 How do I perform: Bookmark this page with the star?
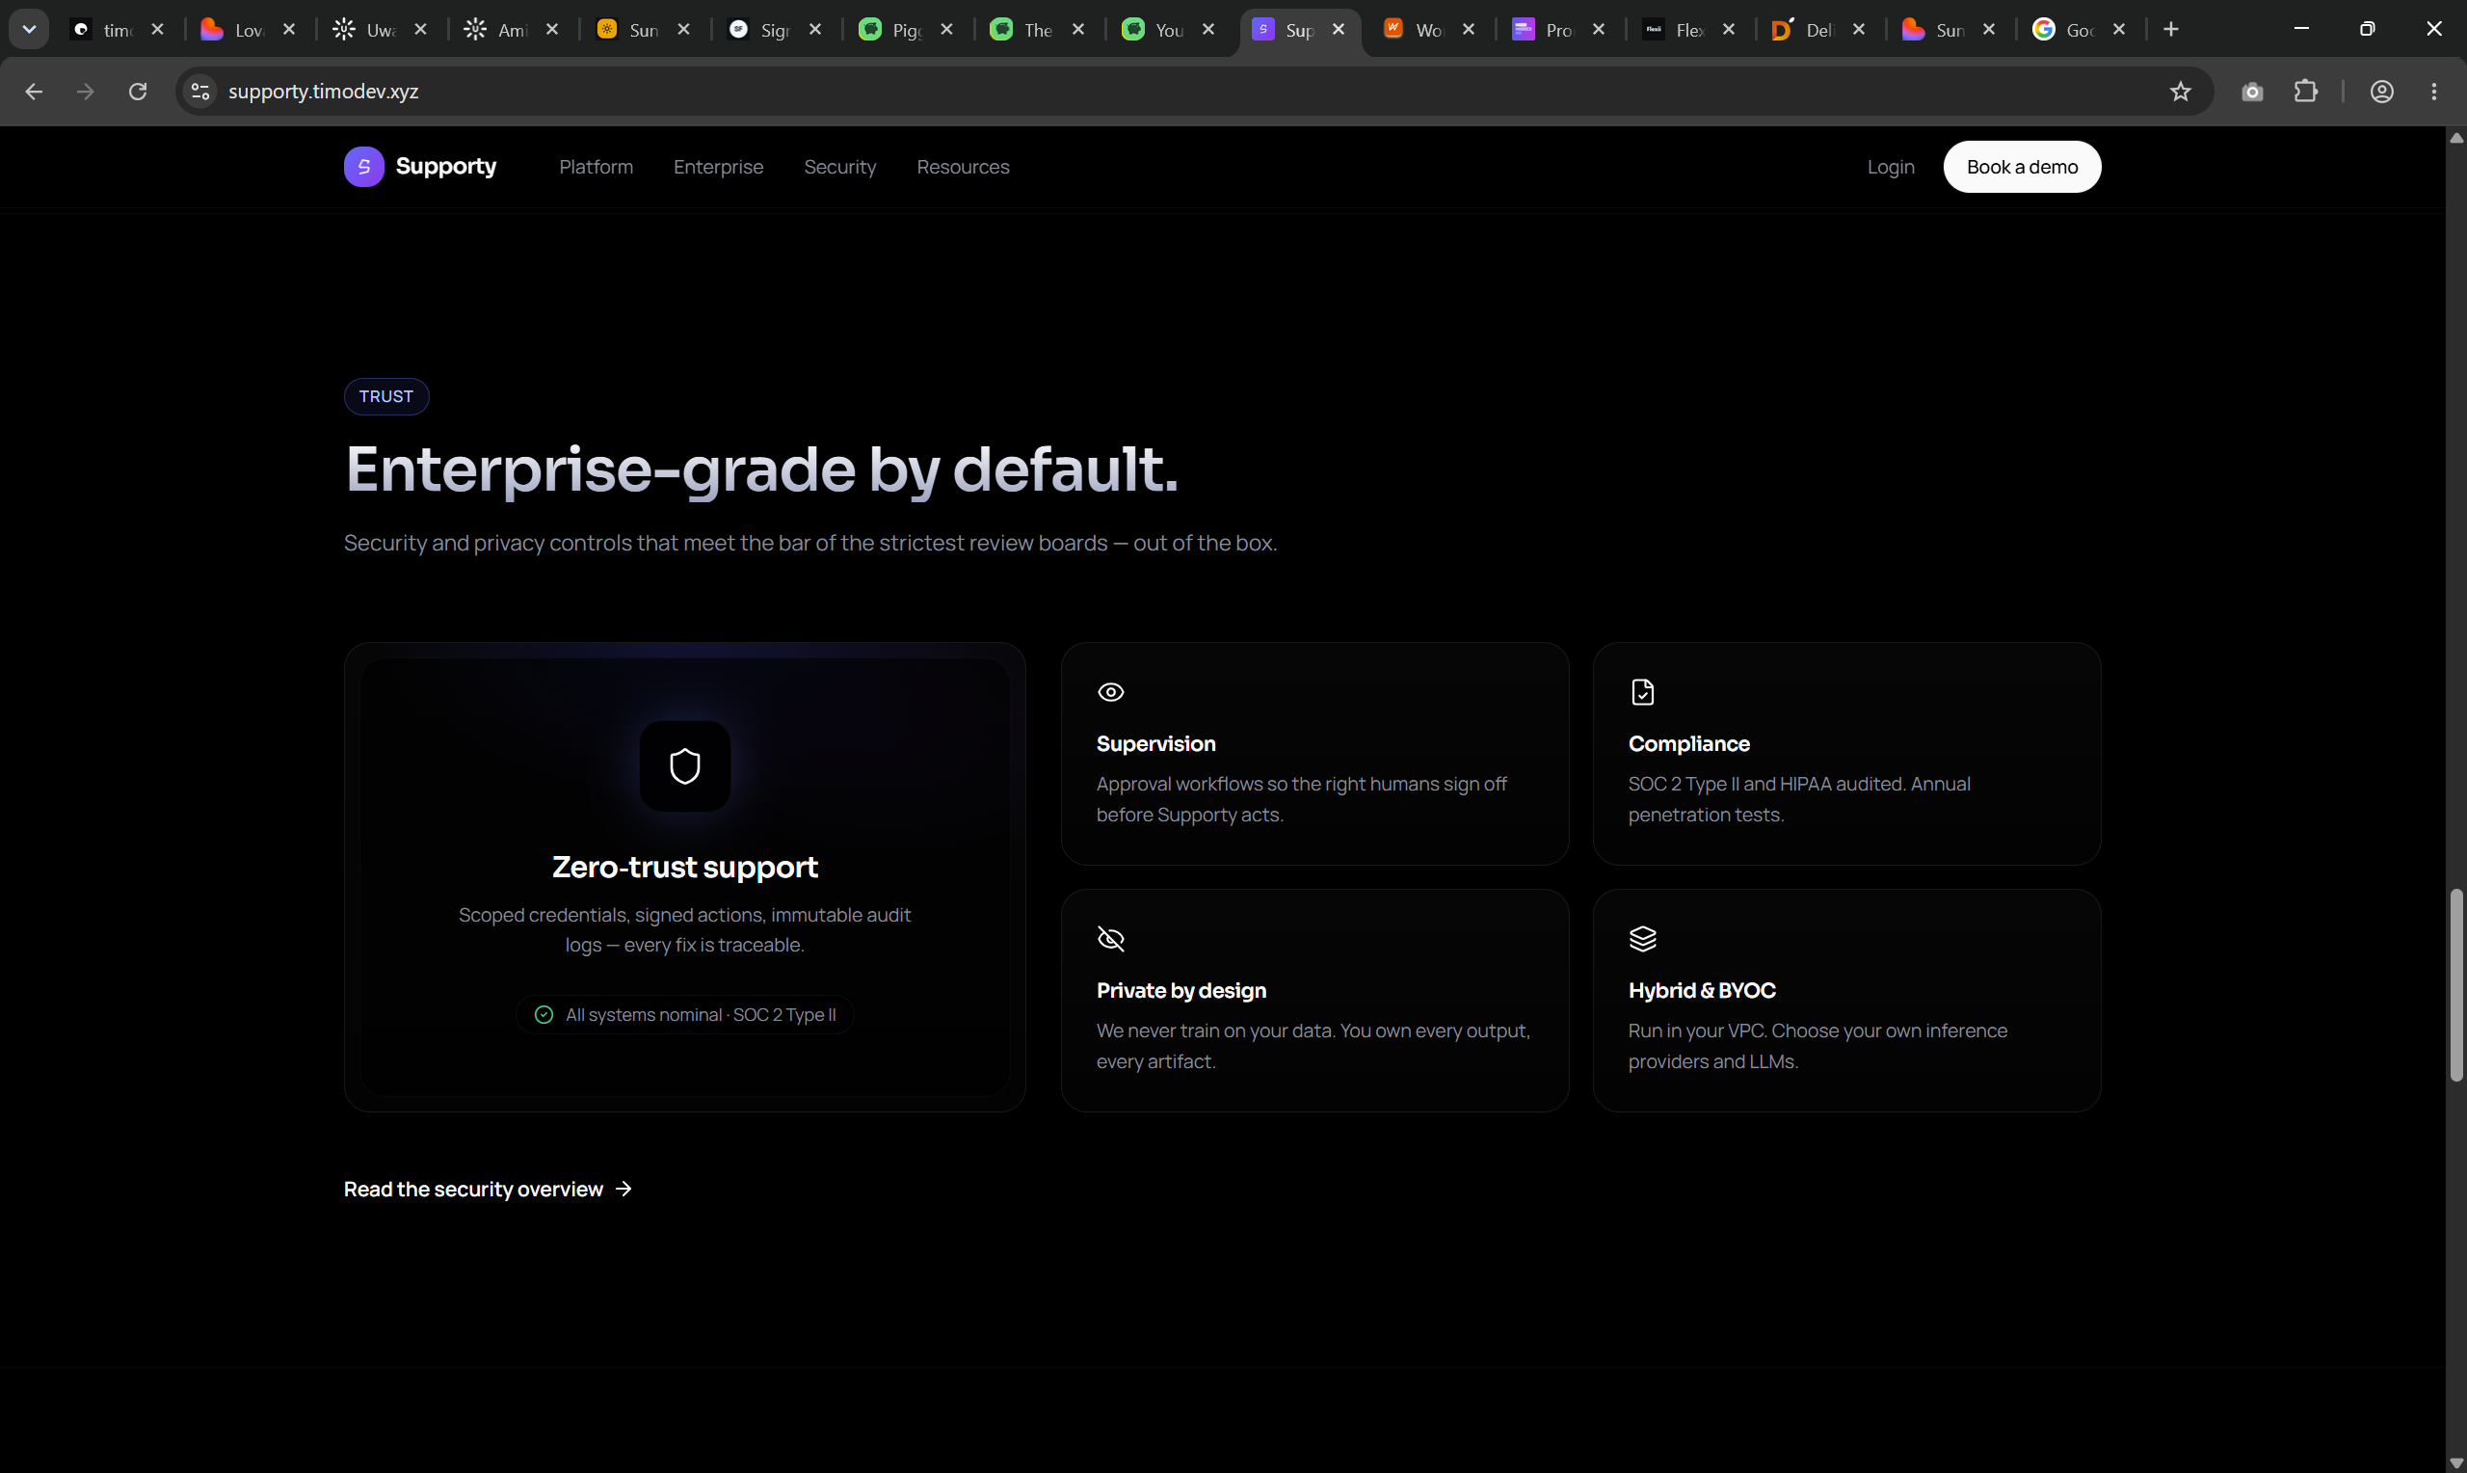coord(2181,92)
